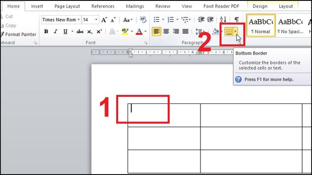Click the first table cell
The width and height of the screenshot is (312, 175).
[164, 115]
